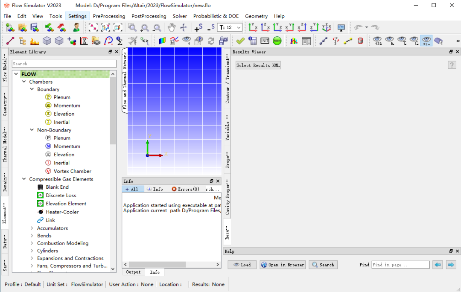Switch to the Output tab
This screenshot has width=461, height=292.
coord(133,272)
